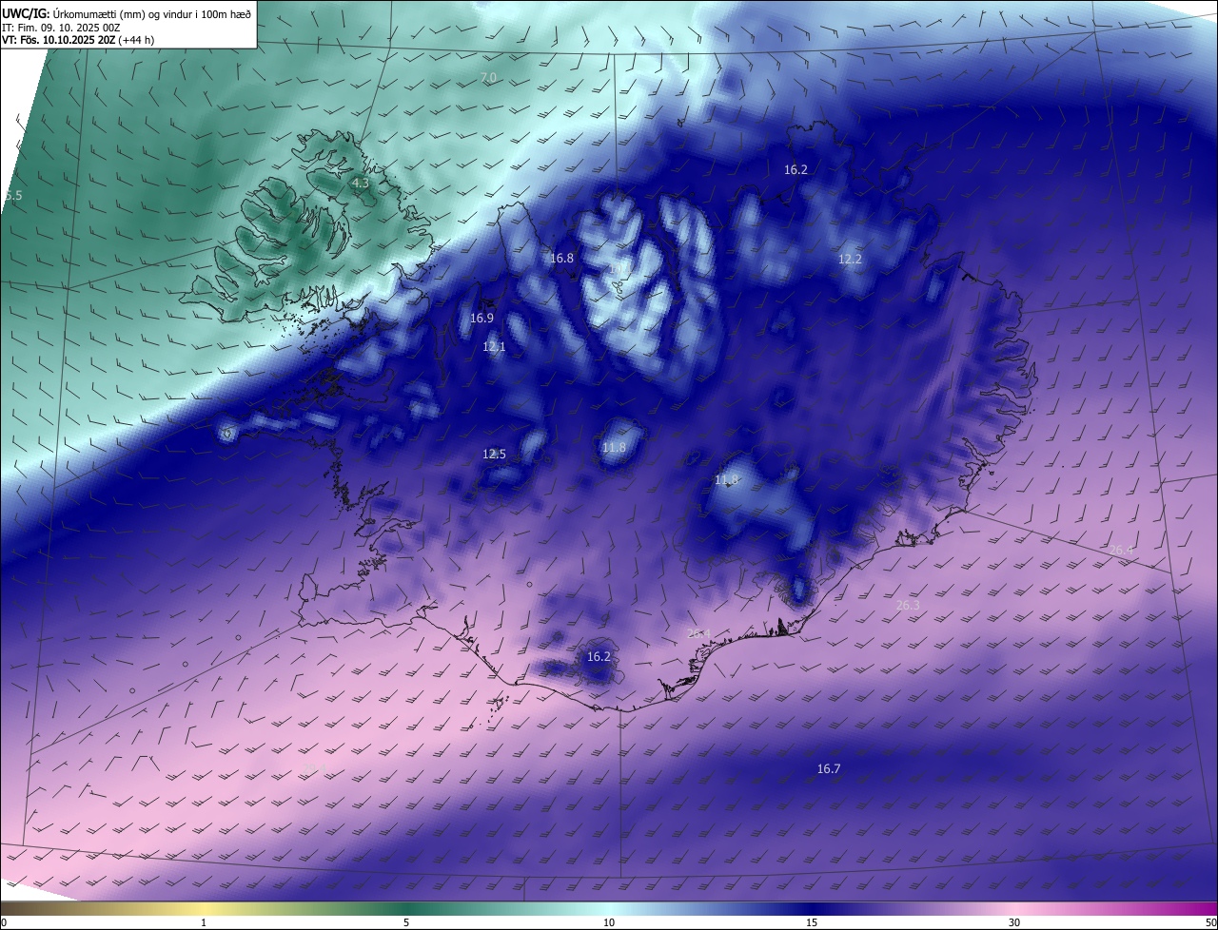Click the 12.2 value in northeast Iceland

[850, 260]
